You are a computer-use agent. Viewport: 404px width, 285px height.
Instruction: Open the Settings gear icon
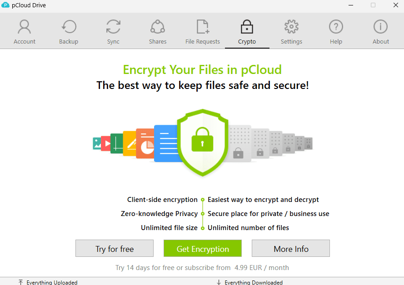(291, 27)
